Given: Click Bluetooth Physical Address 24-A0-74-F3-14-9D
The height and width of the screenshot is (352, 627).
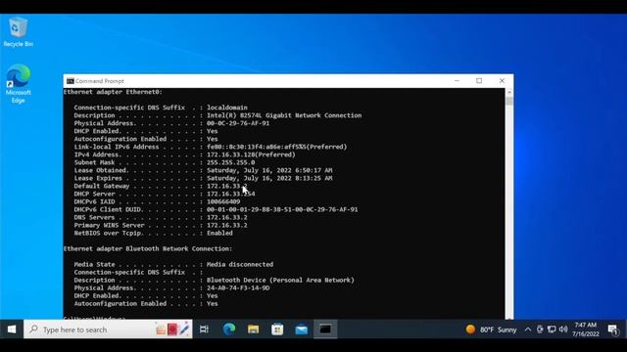Looking at the screenshot, I should pos(238,287).
